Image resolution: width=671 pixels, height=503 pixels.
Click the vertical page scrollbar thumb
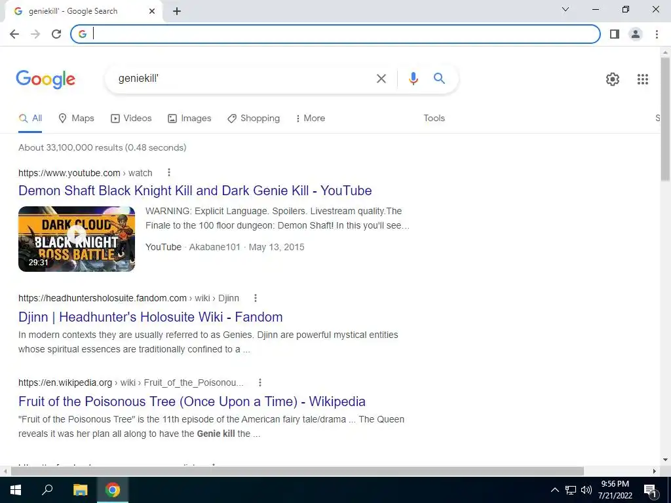(x=665, y=119)
